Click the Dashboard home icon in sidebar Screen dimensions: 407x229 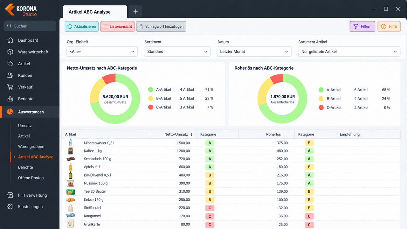10,40
